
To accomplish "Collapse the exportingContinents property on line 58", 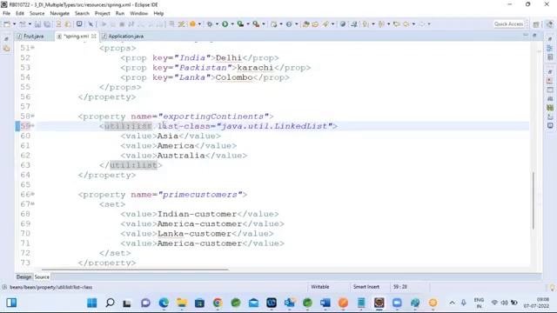I will coord(33,116).
